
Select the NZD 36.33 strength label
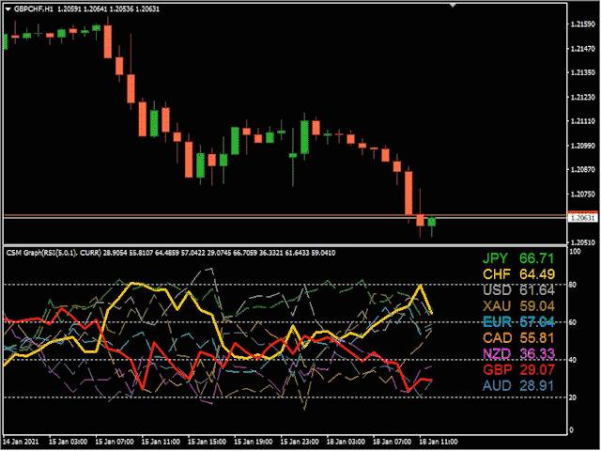pyautogui.click(x=518, y=353)
